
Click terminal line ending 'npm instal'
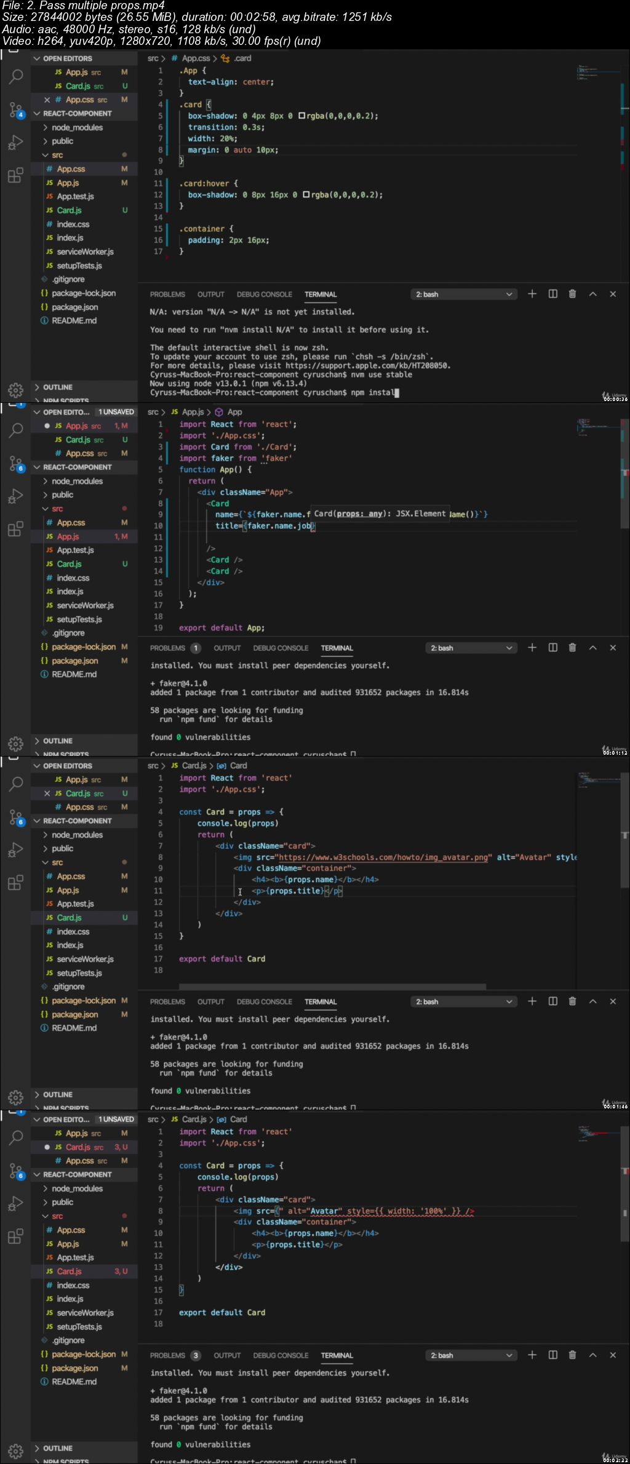pos(274,392)
